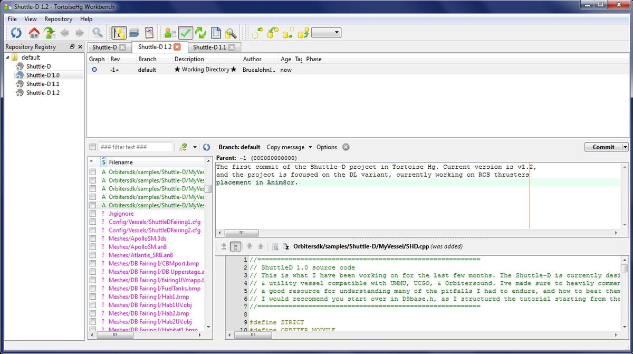This screenshot has width=633, height=354.
Task: Click the stacked layers toolbar icon
Action: 134,33
